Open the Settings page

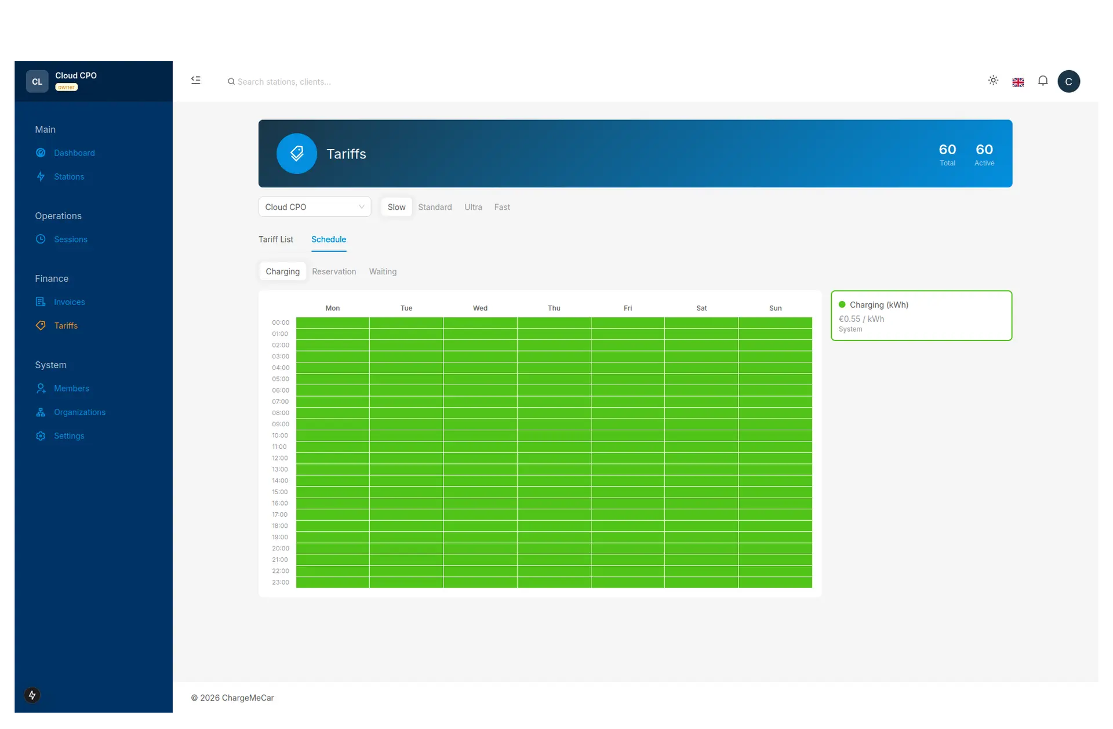[69, 436]
